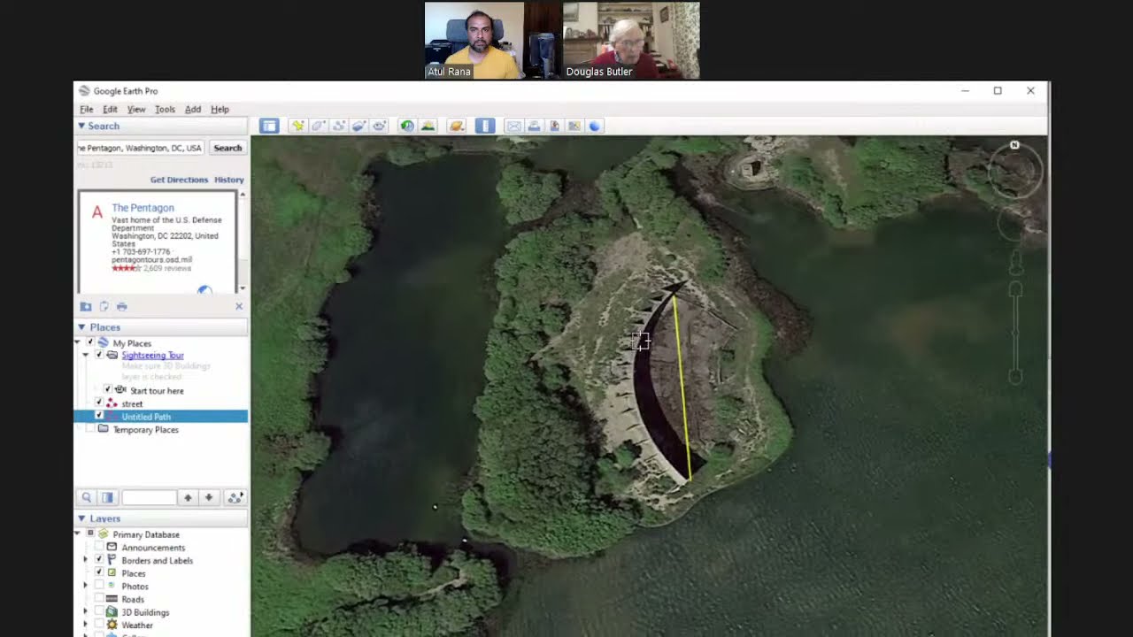The width and height of the screenshot is (1133, 637).
Task: Click the North compass marker
Action: (x=1014, y=145)
